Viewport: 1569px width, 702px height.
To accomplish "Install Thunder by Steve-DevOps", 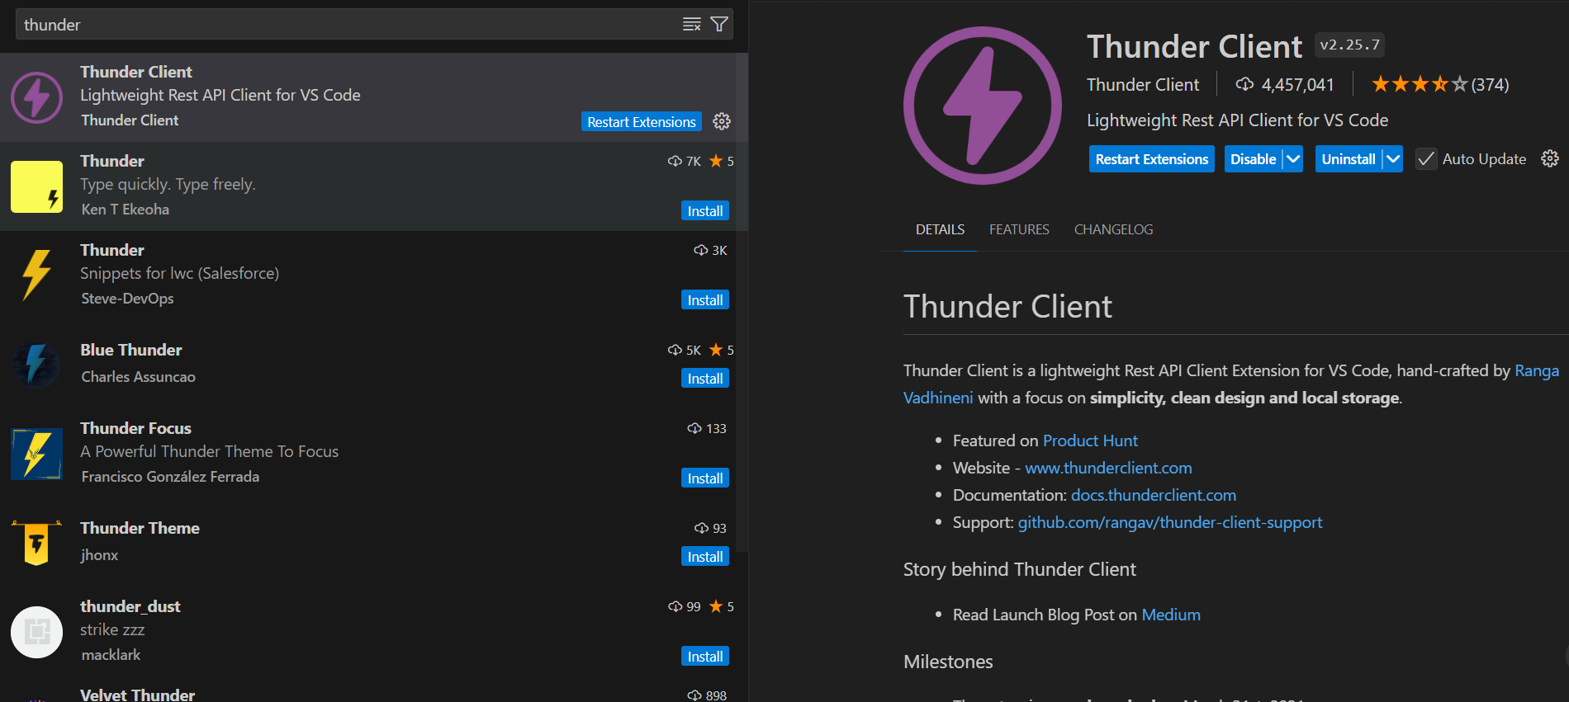I will click(x=705, y=300).
